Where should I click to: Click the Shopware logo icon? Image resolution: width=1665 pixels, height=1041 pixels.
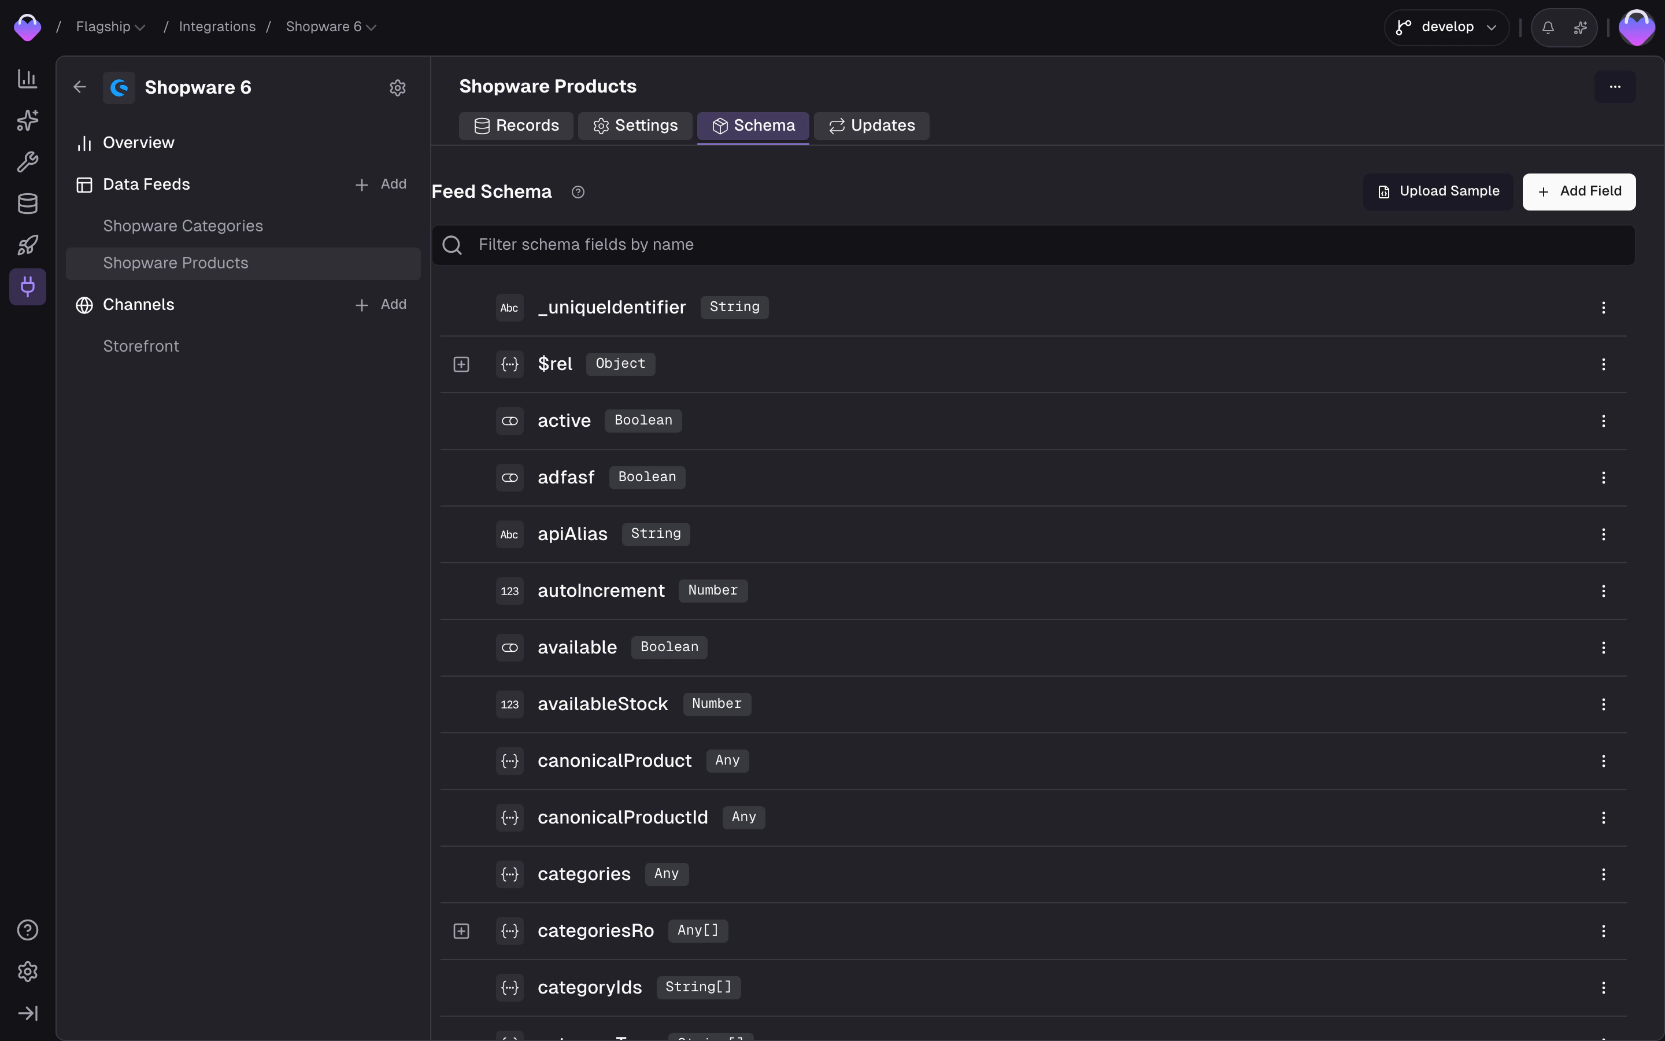pos(119,87)
